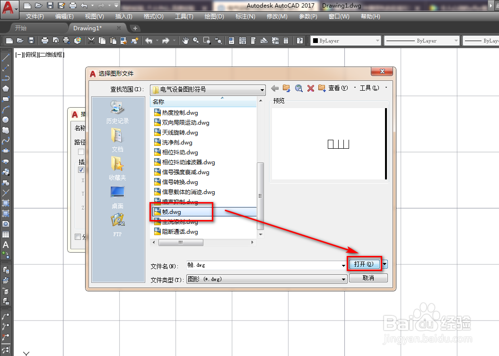
Task: Expand the 文件名 dropdown arrow
Action: click(343, 265)
